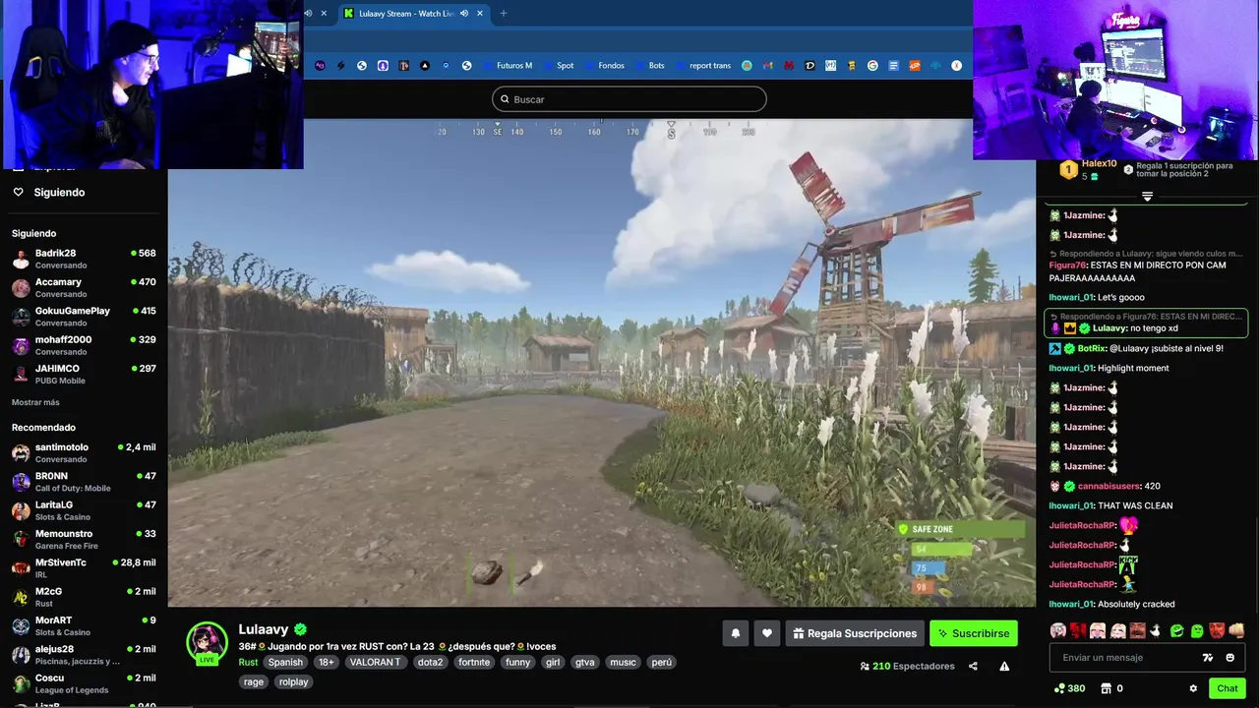Send message with green Chat button
Screen dimensions: 1259x708
(1227, 688)
